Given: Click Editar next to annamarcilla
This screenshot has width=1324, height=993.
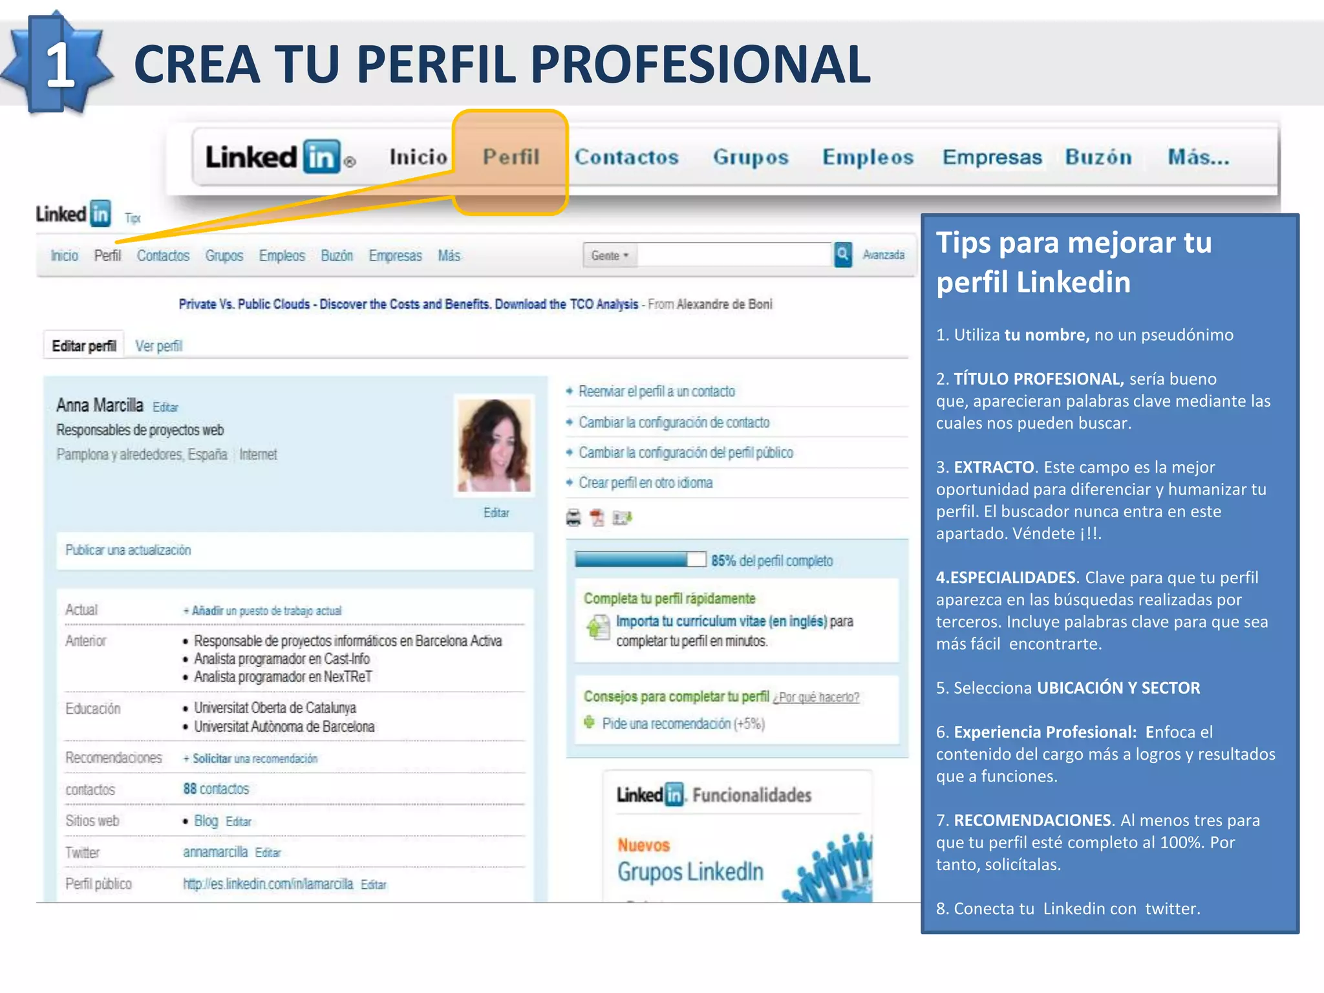Looking at the screenshot, I should (268, 853).
